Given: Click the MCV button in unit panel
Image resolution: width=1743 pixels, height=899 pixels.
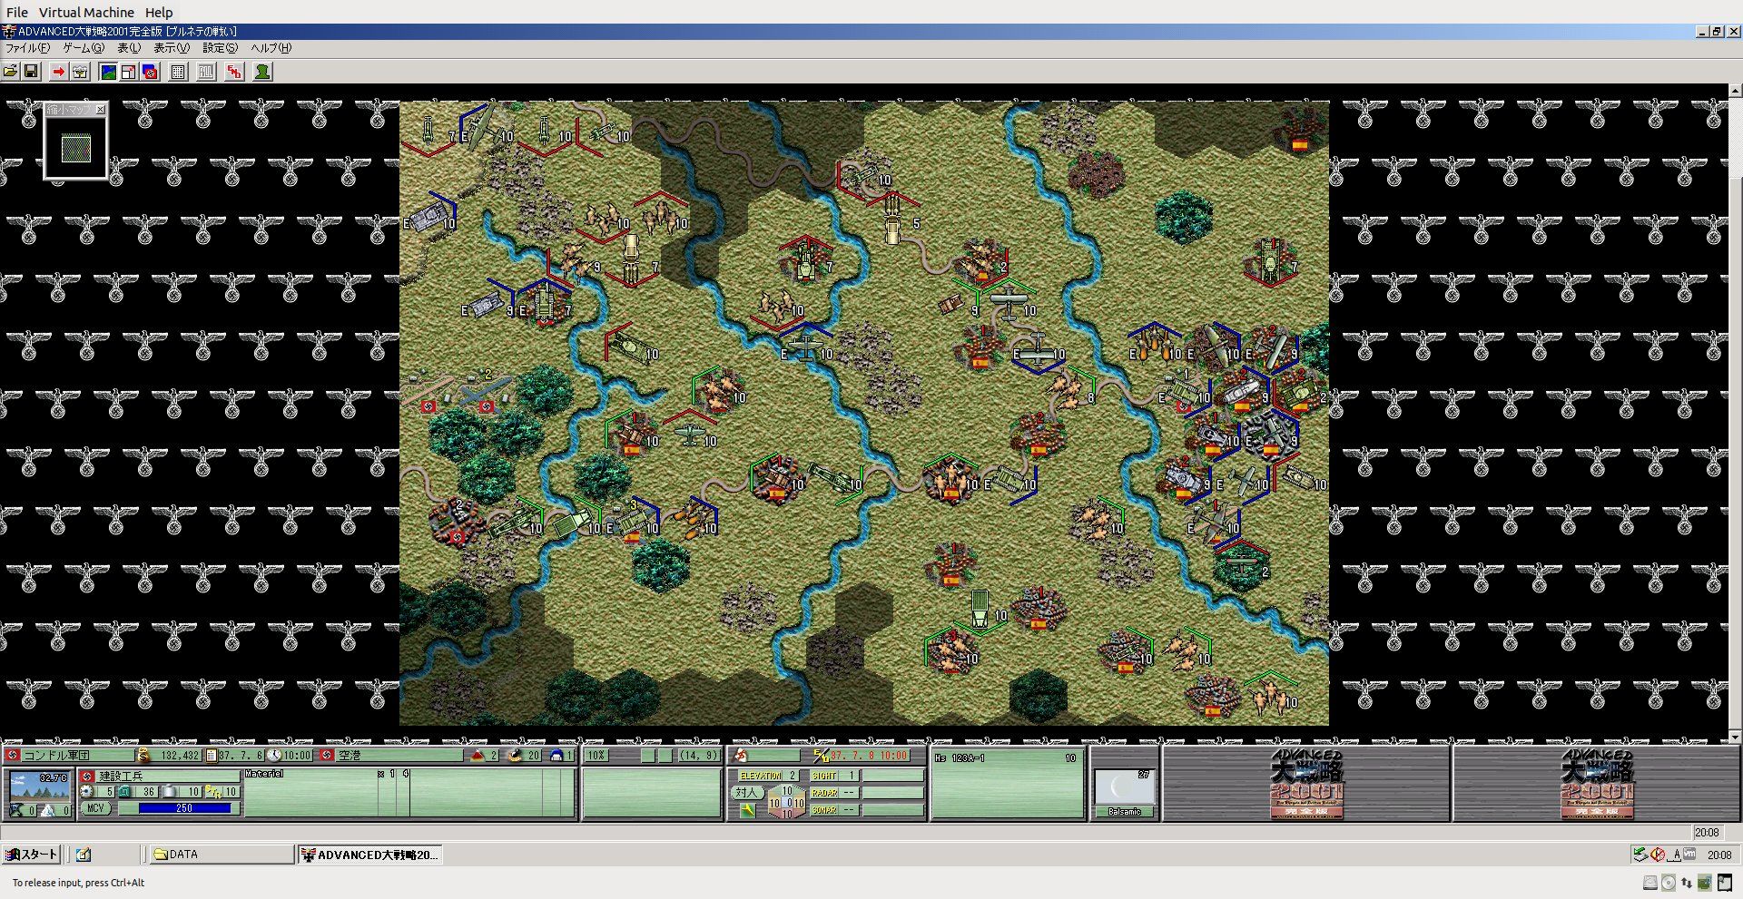Looking at the screenshot, I should [95, 808].
